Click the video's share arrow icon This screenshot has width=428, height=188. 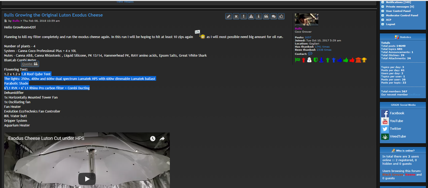(162, 139)
